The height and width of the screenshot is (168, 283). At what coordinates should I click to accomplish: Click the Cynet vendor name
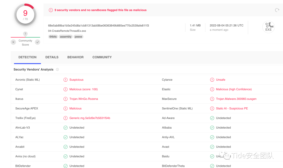point(19,89)
